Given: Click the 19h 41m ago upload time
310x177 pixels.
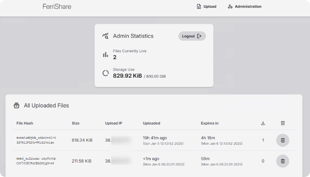Looking at the screenshot, I should click(155, 138).
